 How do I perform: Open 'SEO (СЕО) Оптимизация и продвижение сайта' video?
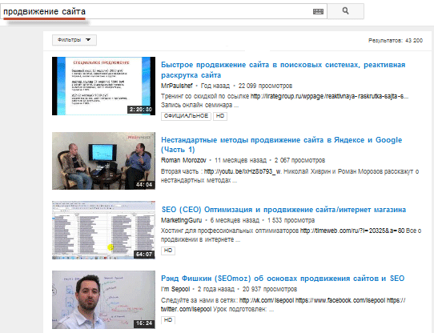coord(283,210)
